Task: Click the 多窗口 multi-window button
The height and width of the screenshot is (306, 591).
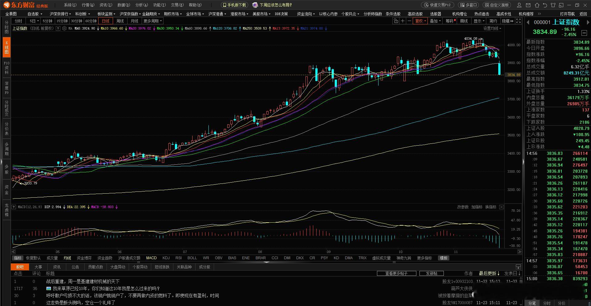Action: click(x=469, y=5)
